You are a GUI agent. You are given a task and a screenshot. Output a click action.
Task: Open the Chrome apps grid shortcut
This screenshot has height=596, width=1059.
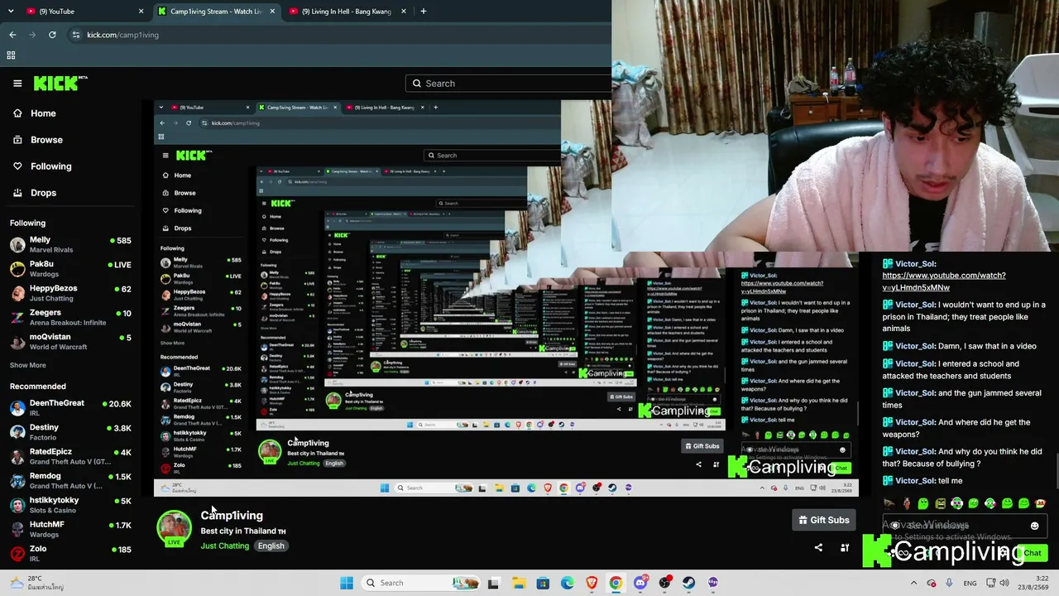coord(11,55)
